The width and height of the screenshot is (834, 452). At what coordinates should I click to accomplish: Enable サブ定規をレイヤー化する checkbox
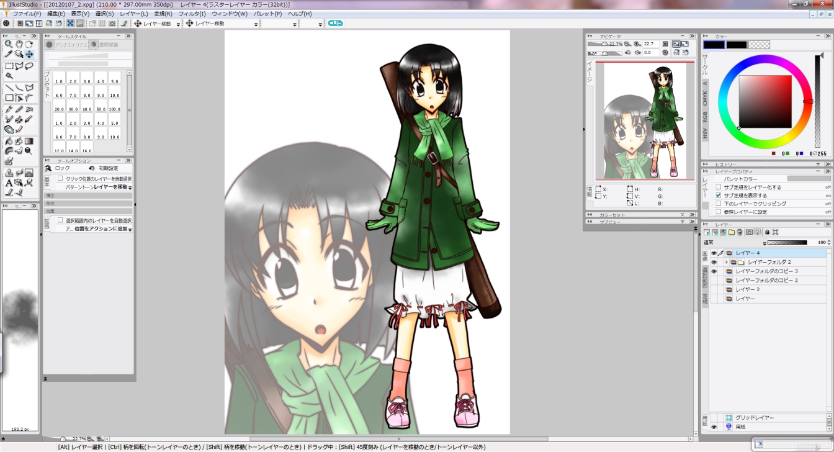pos(719,187)
